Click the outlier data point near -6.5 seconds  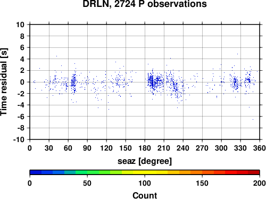pos(253,119)
